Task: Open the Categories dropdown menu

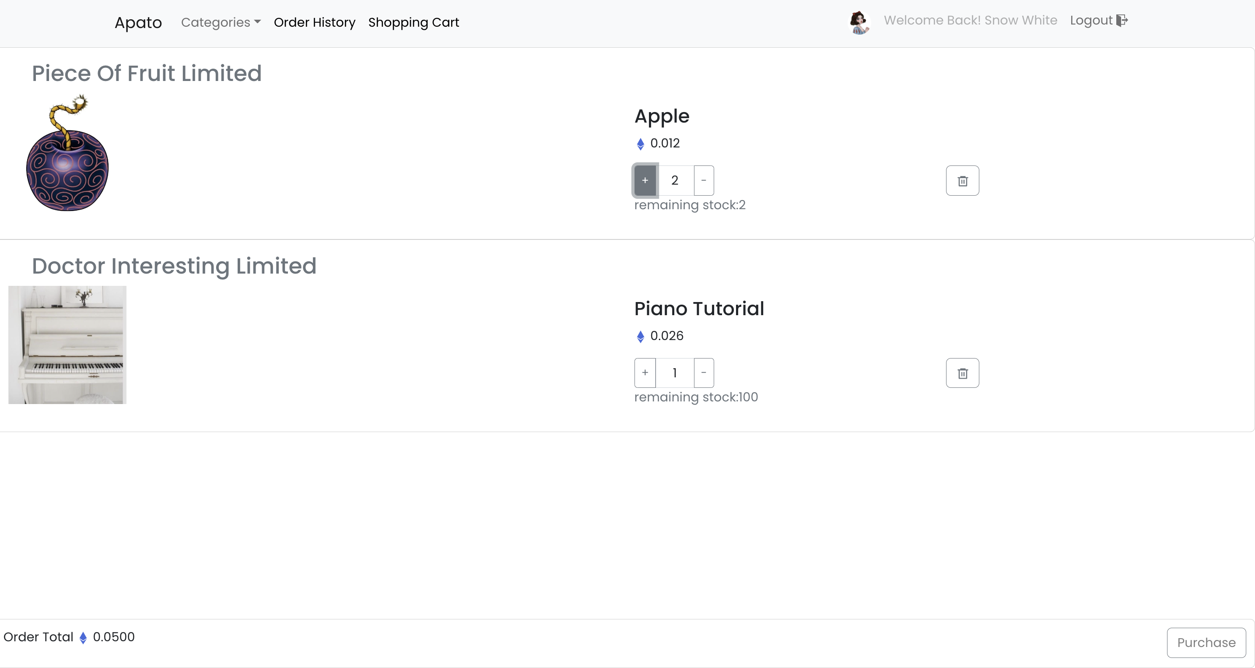Action: (x=221, y=22)
